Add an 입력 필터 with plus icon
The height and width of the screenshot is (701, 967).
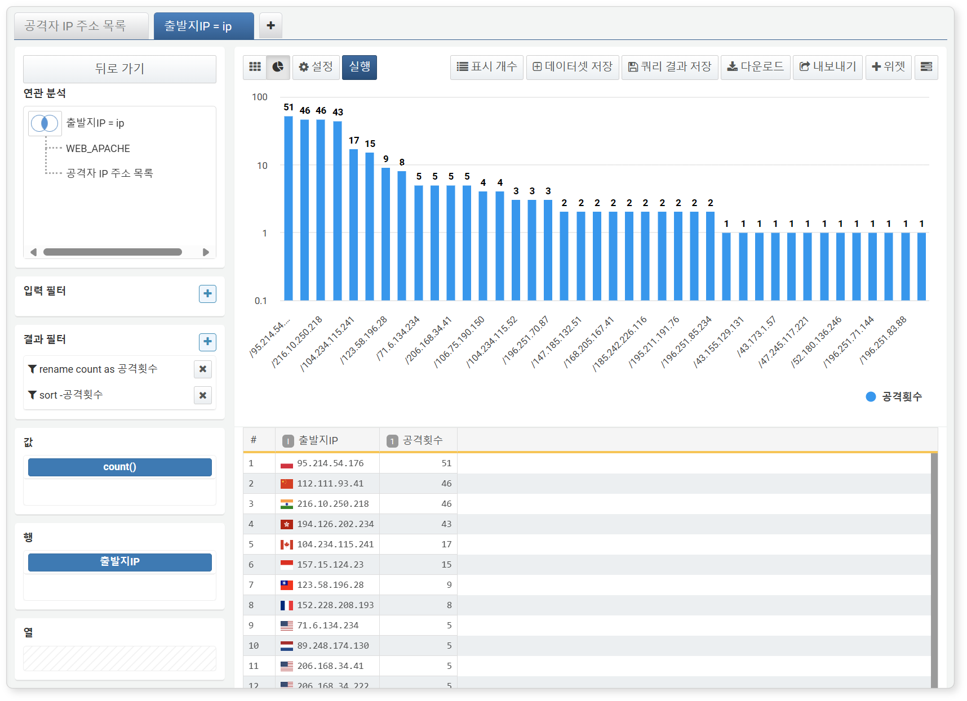coord(207,293)
